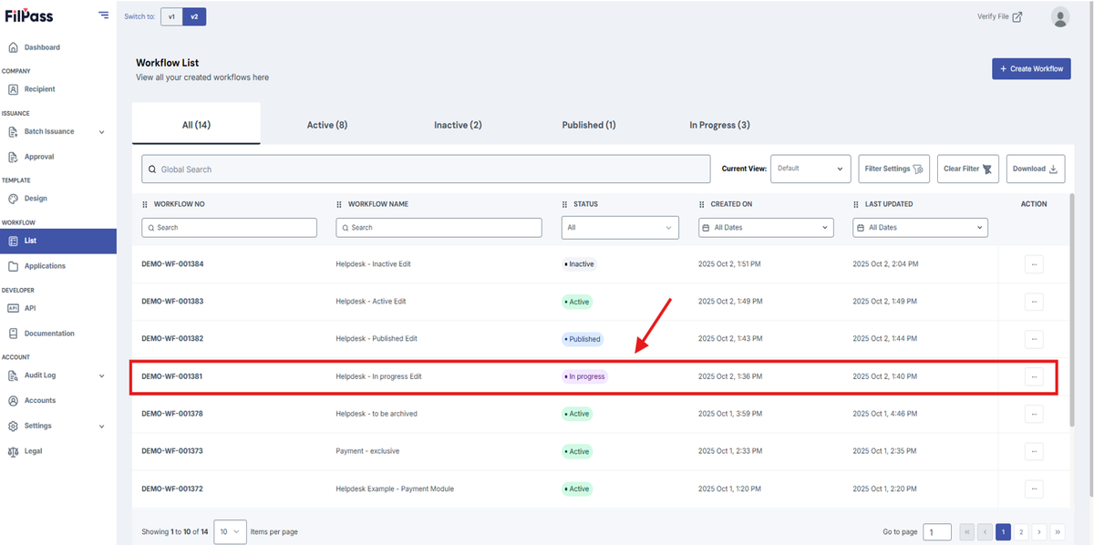Click the Create Workflow button
The image size is (1094, 545).
pos(1031,68)
